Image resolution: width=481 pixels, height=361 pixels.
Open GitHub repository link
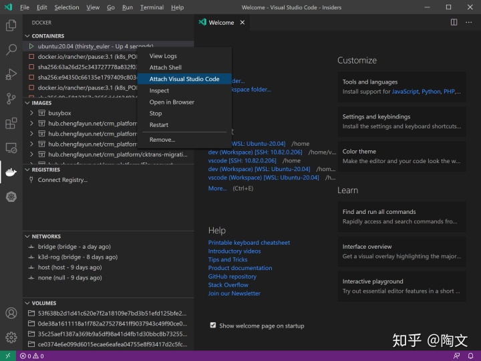232,276
